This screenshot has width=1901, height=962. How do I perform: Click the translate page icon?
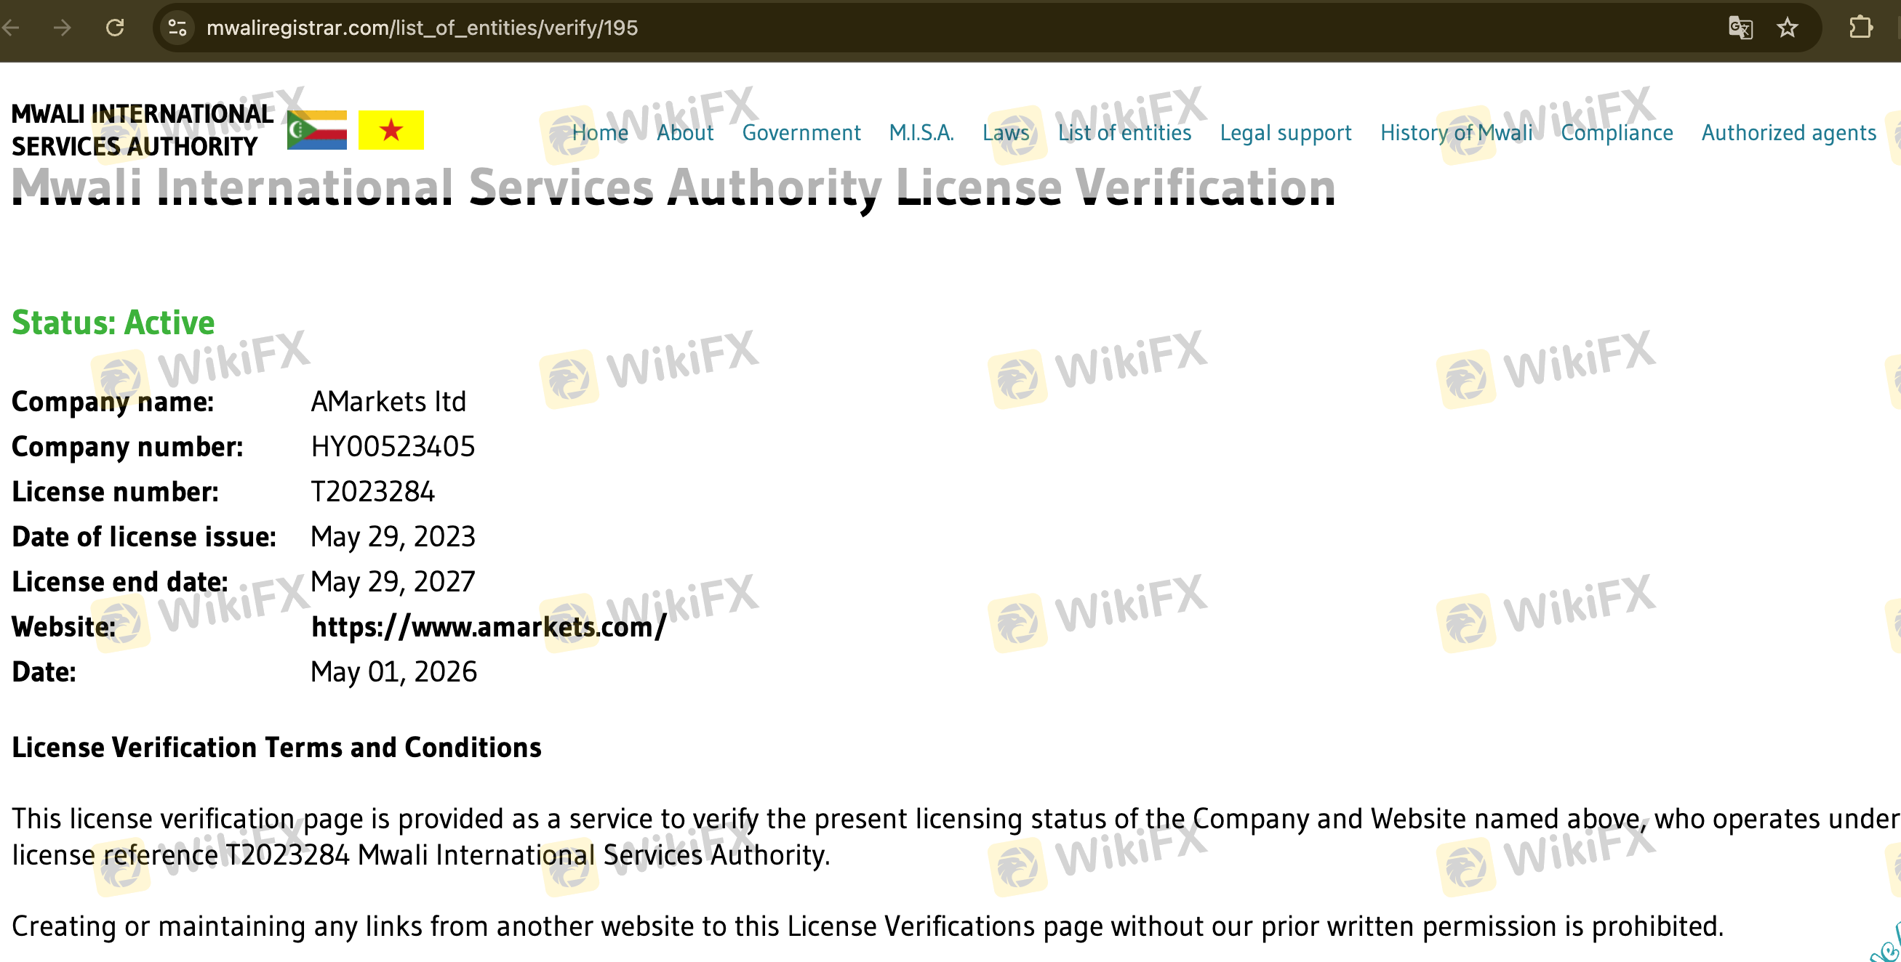point(1741,28)
